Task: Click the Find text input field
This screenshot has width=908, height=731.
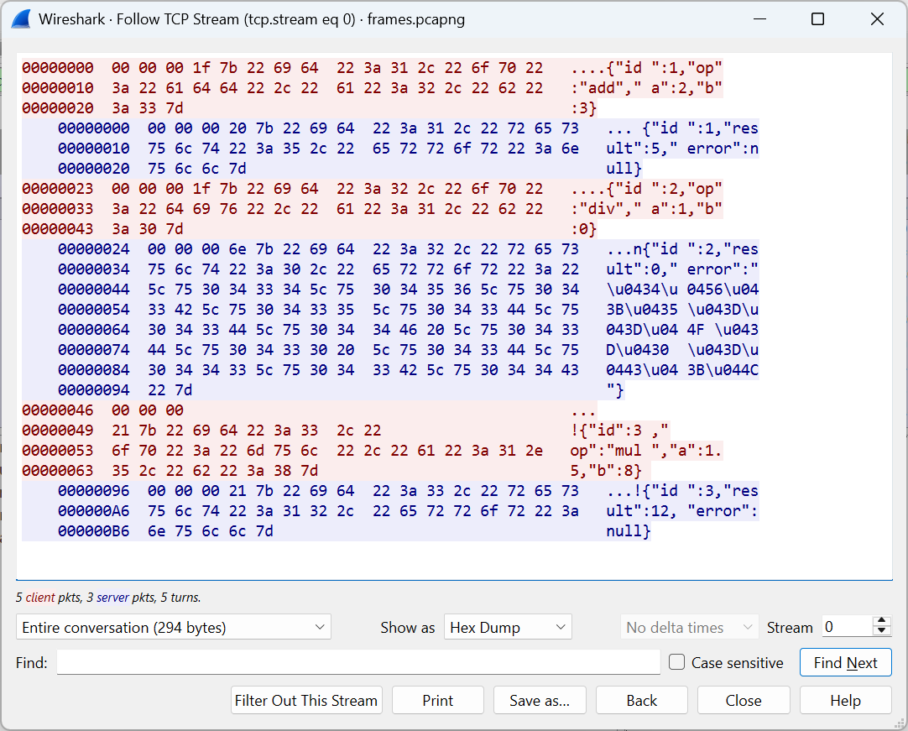Action: tap(358, 662)
